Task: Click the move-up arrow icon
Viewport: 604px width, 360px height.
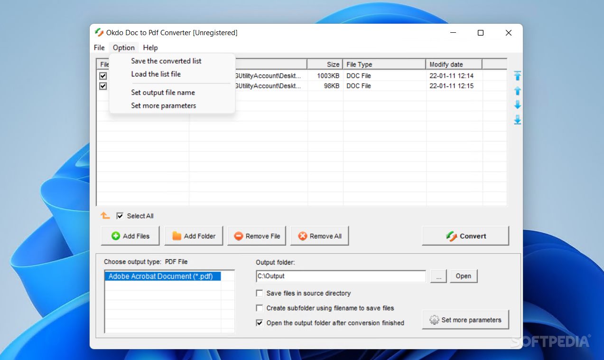Action: [x=518, y=91]
